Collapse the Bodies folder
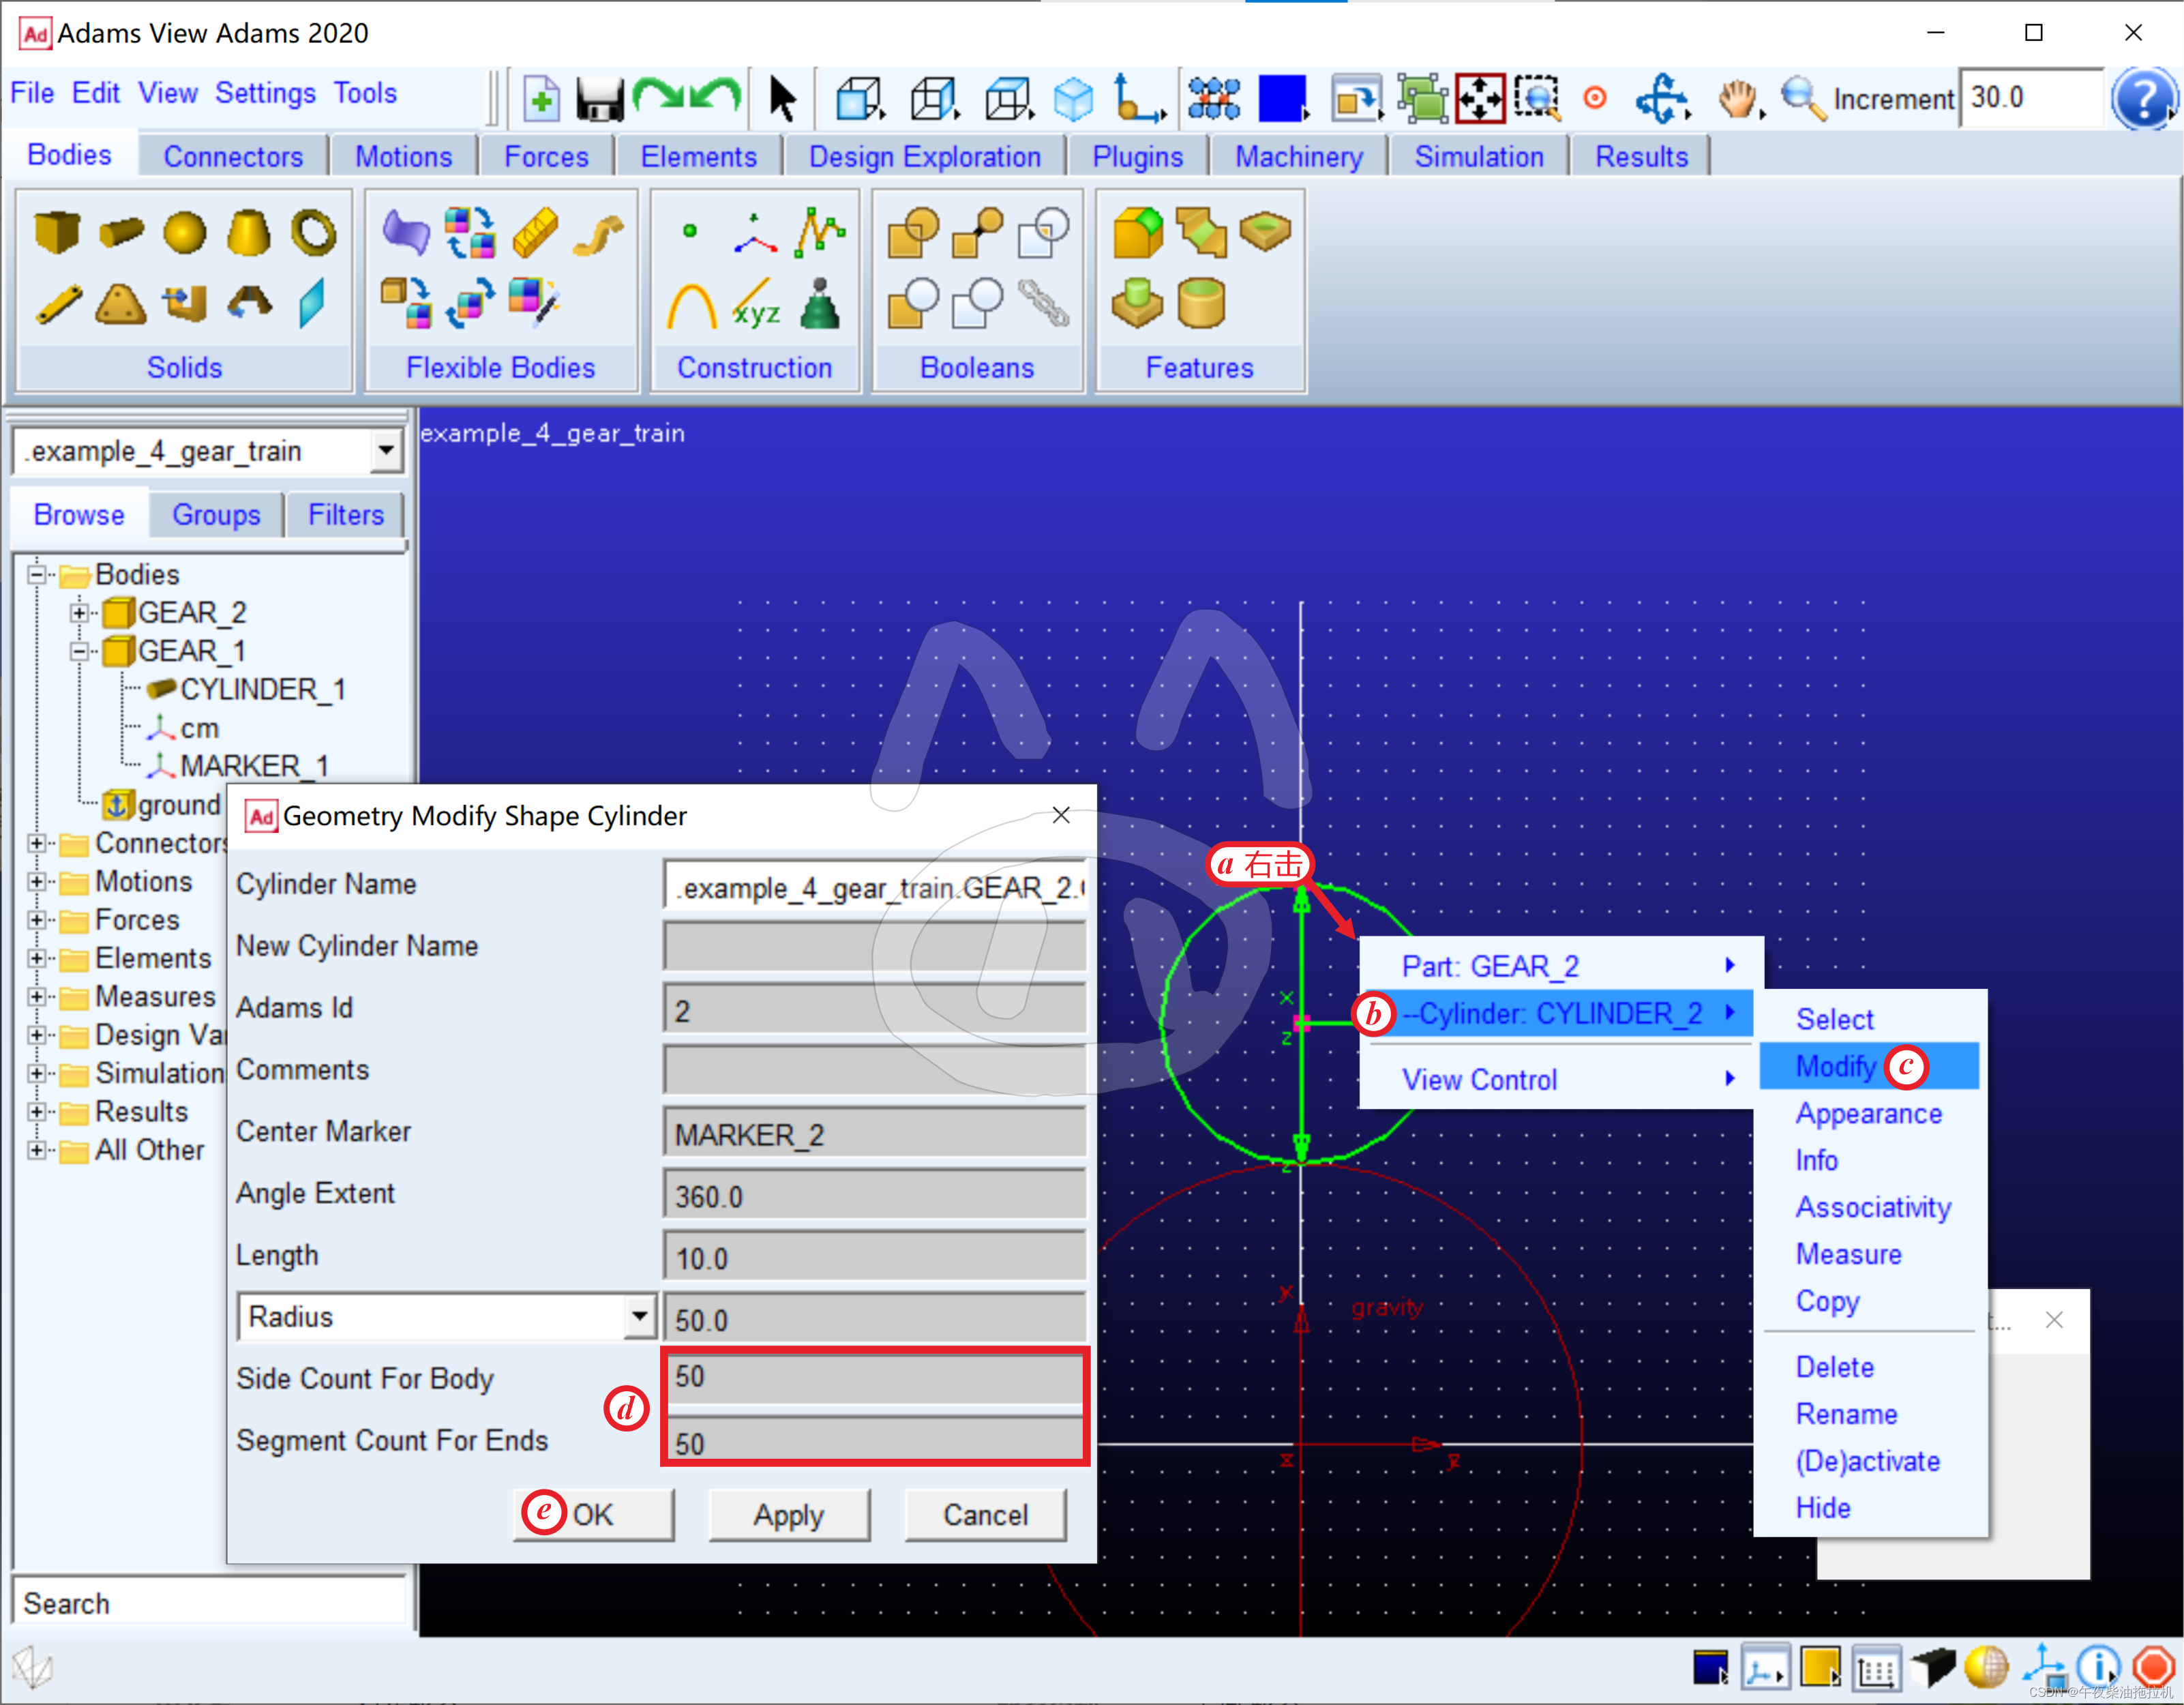This screenshot has width=2184, height=1705. [37, 575]
